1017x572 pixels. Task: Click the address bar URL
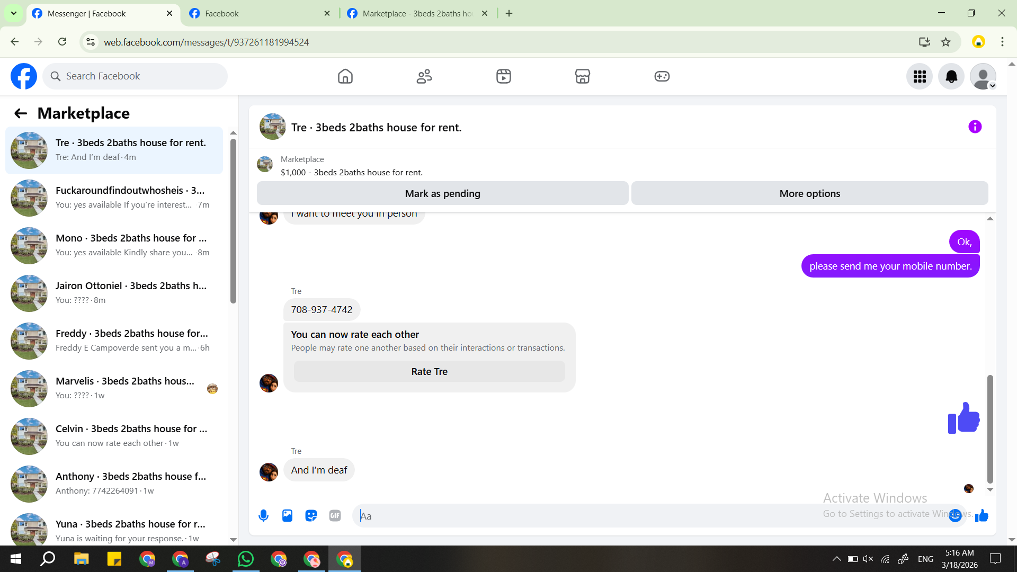tap(206, 42)
